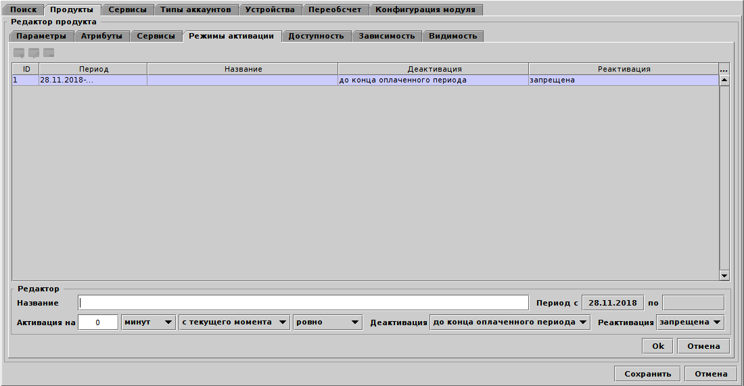Screen dimensions: 744x386
Task: Click the Реактивация column header
Action: [624, 69]
